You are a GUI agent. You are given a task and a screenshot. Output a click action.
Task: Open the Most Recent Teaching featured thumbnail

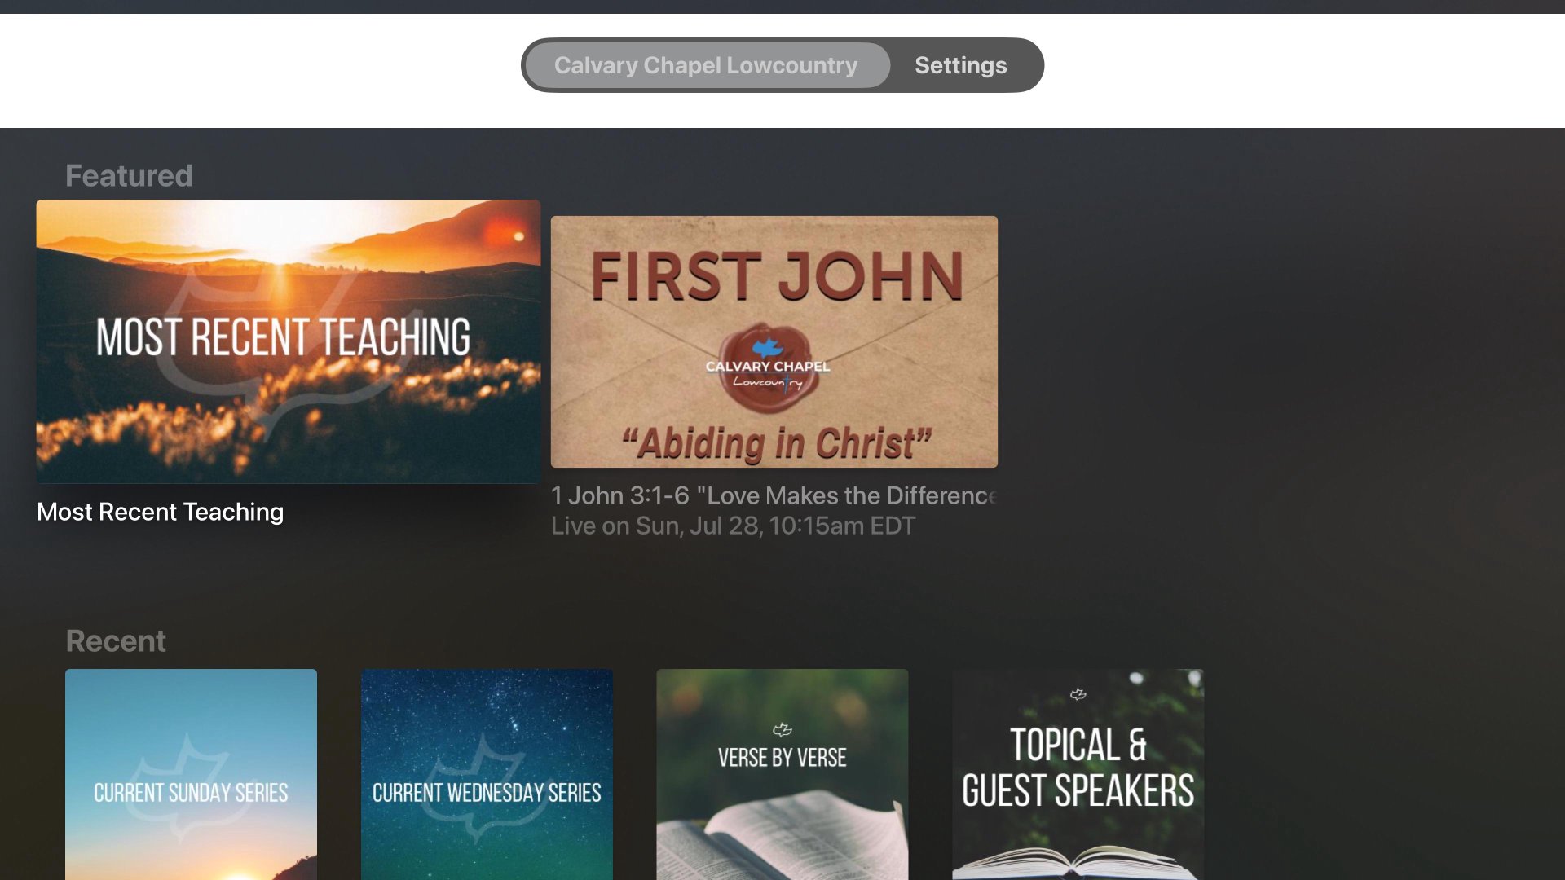point(289,341)
